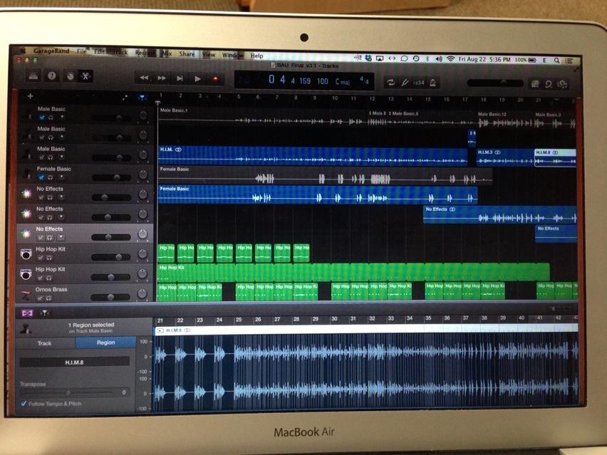
Task: Click the Female Basic track microphone icon
Action: pyautogui.click(x=27, y=174)
